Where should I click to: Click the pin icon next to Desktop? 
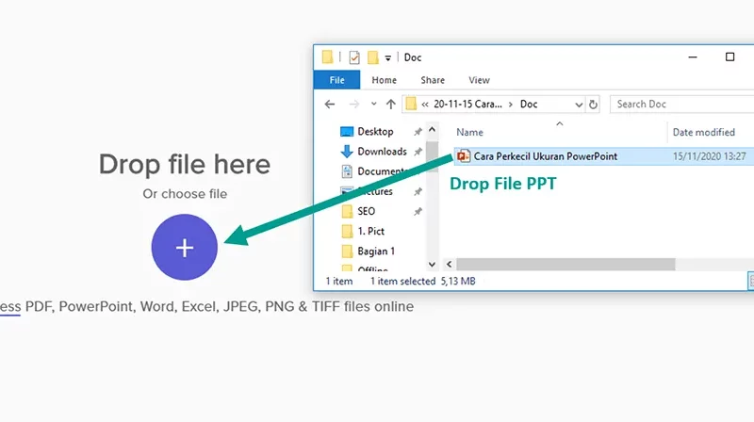(x=418, y=131)
